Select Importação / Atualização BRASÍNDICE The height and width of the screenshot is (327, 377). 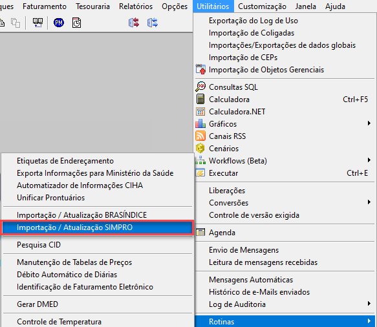98,215
